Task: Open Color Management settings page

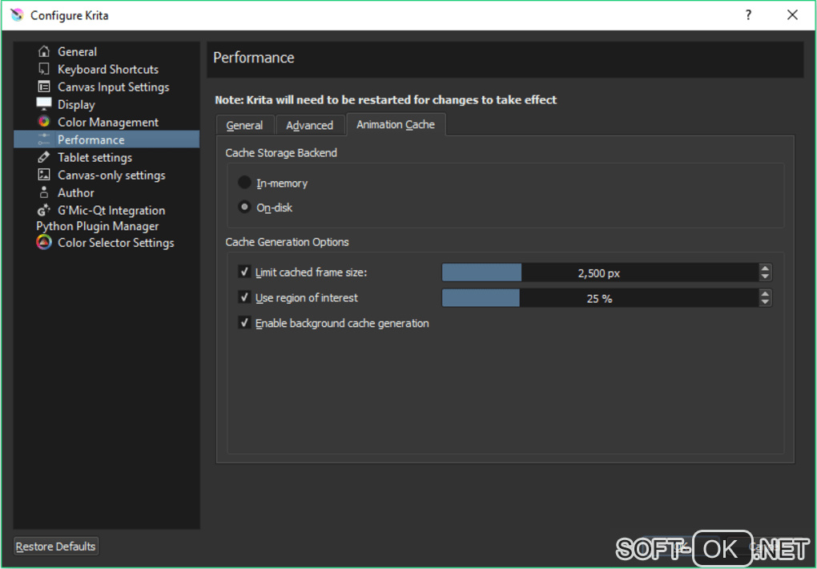Action: (x=108, y=122)
